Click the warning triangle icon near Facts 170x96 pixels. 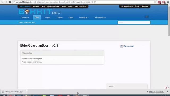pyautogui.click(x=166, y=87)
